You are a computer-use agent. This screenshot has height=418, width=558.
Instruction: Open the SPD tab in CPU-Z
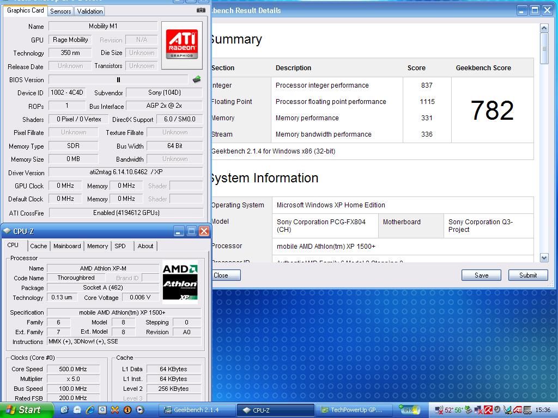[120, 246]
